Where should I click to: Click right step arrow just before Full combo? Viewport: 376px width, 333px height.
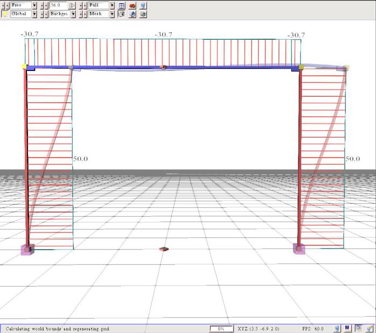pyautogui.click(x=85, y=5)
